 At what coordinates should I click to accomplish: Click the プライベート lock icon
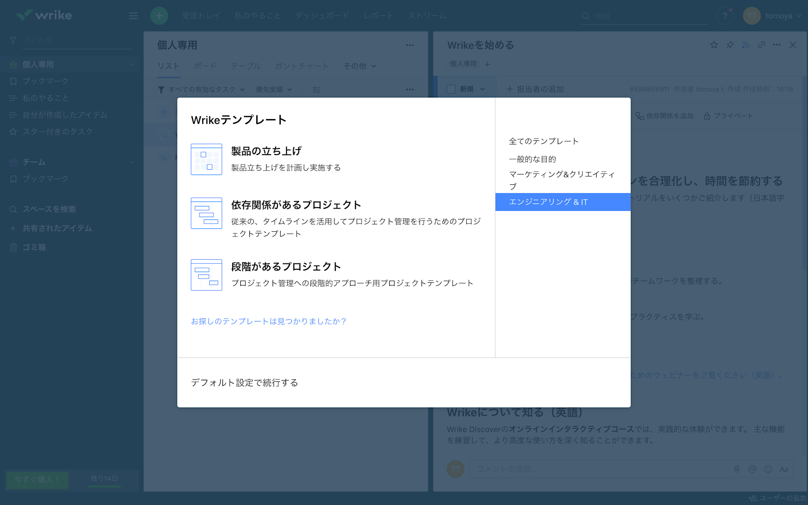point(707,116)
